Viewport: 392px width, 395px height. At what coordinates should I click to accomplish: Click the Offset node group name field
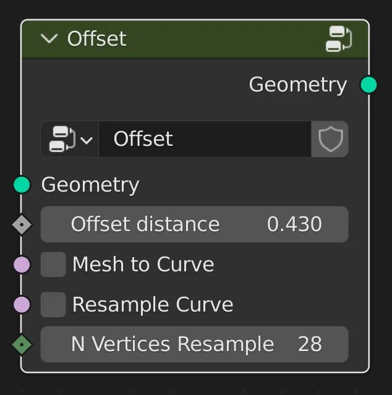pyautogui.click(x=204, y=139)
